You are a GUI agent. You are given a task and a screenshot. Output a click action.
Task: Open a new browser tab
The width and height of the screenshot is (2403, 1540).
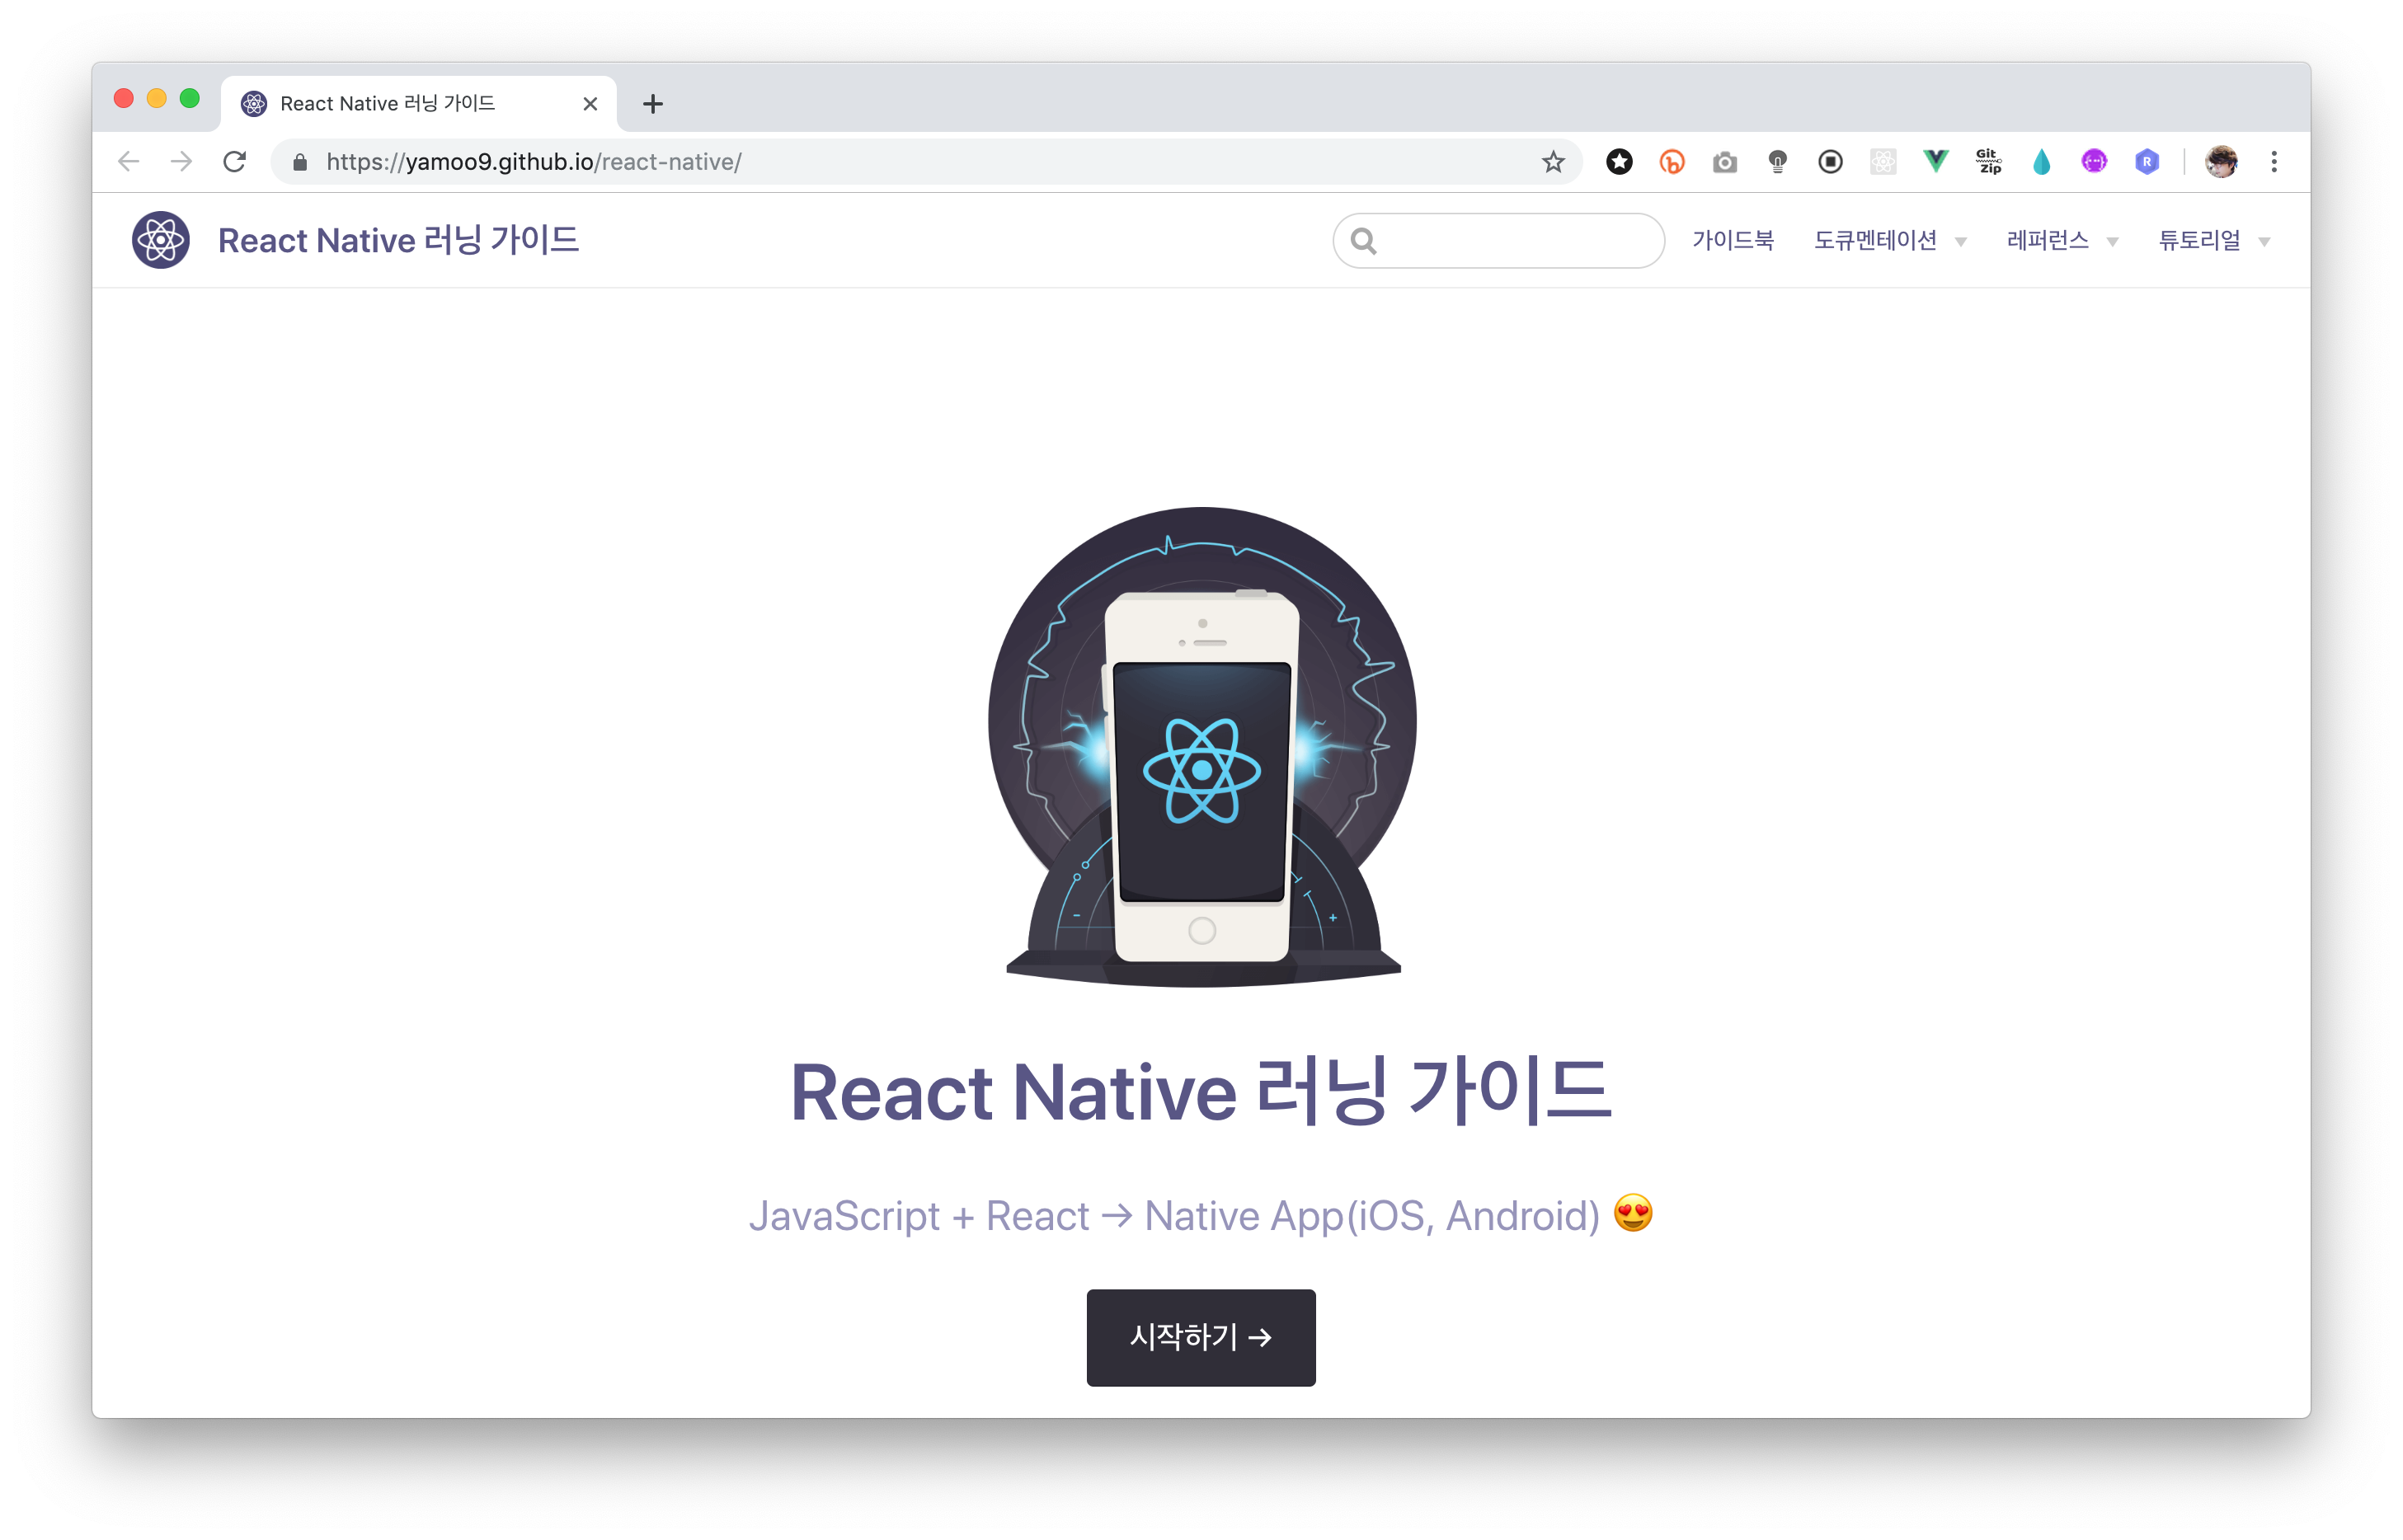(652, 103)
